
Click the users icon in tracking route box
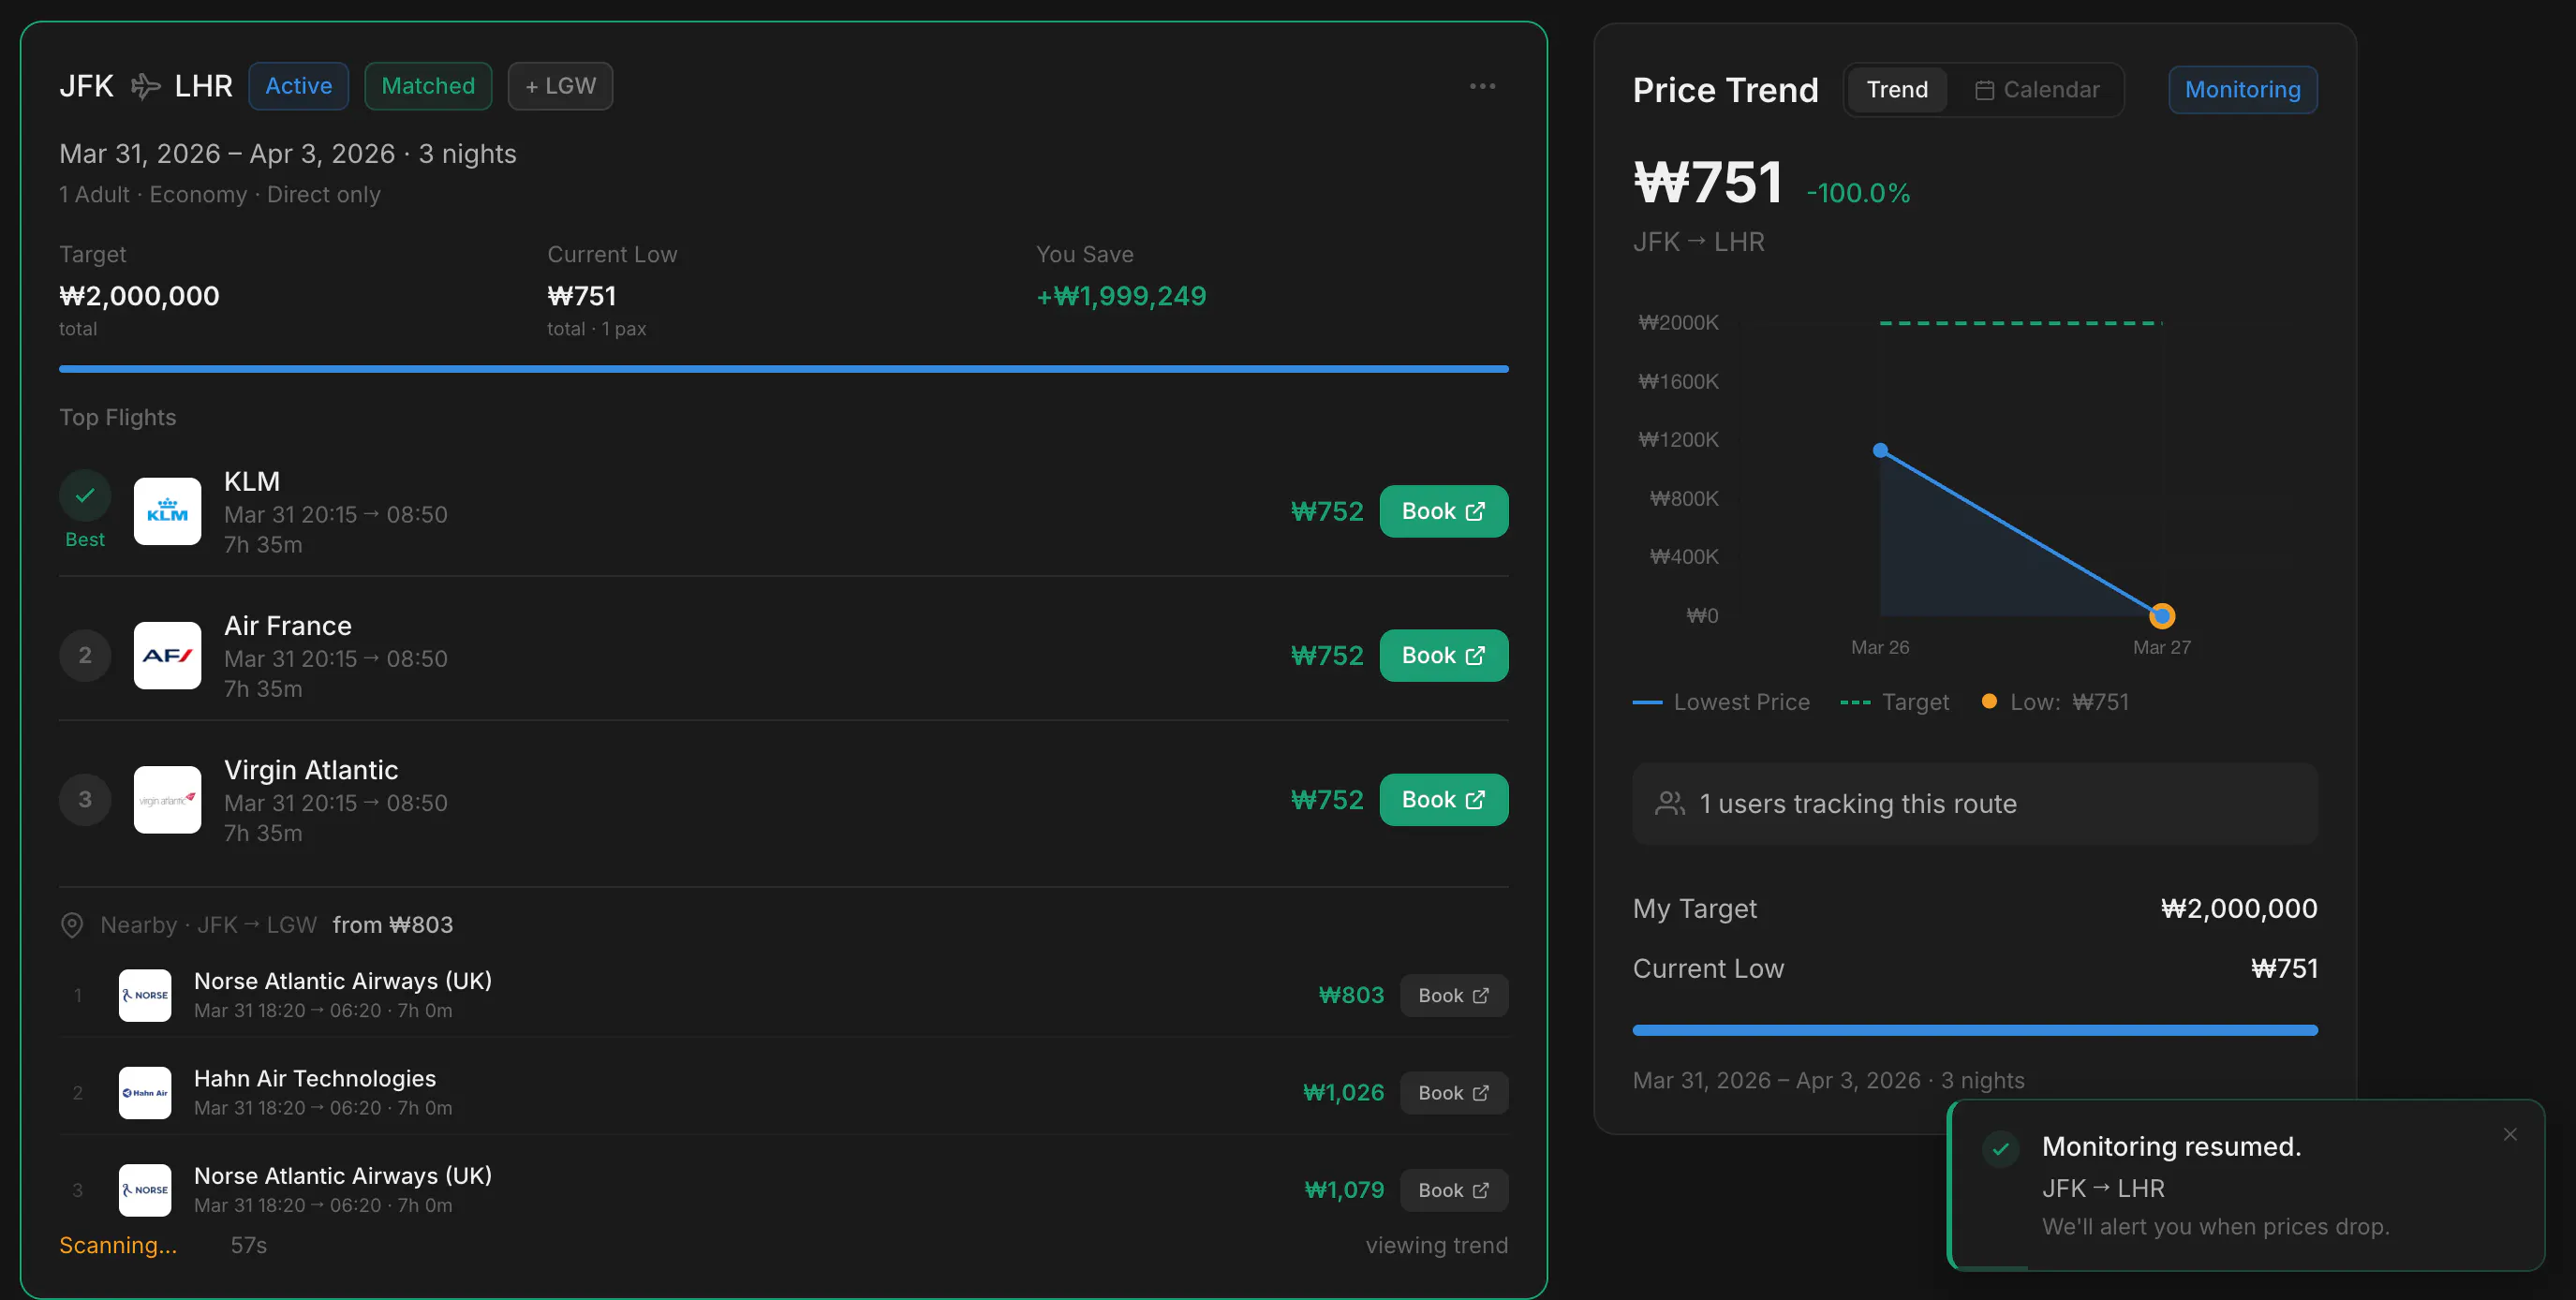(x=1669, y=803)
